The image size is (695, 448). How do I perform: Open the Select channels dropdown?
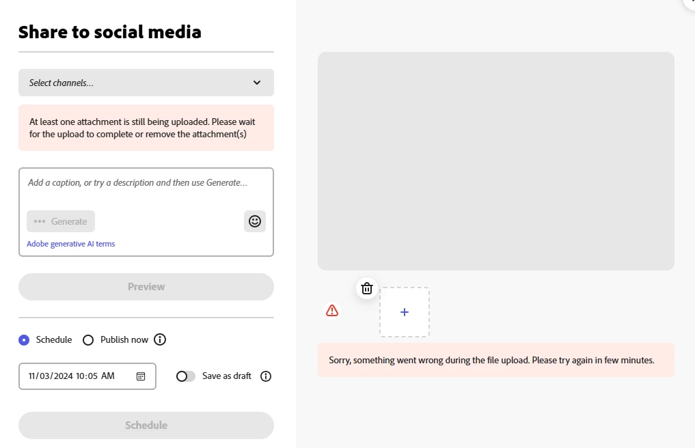pyautogui.click(x=146, y=83)
